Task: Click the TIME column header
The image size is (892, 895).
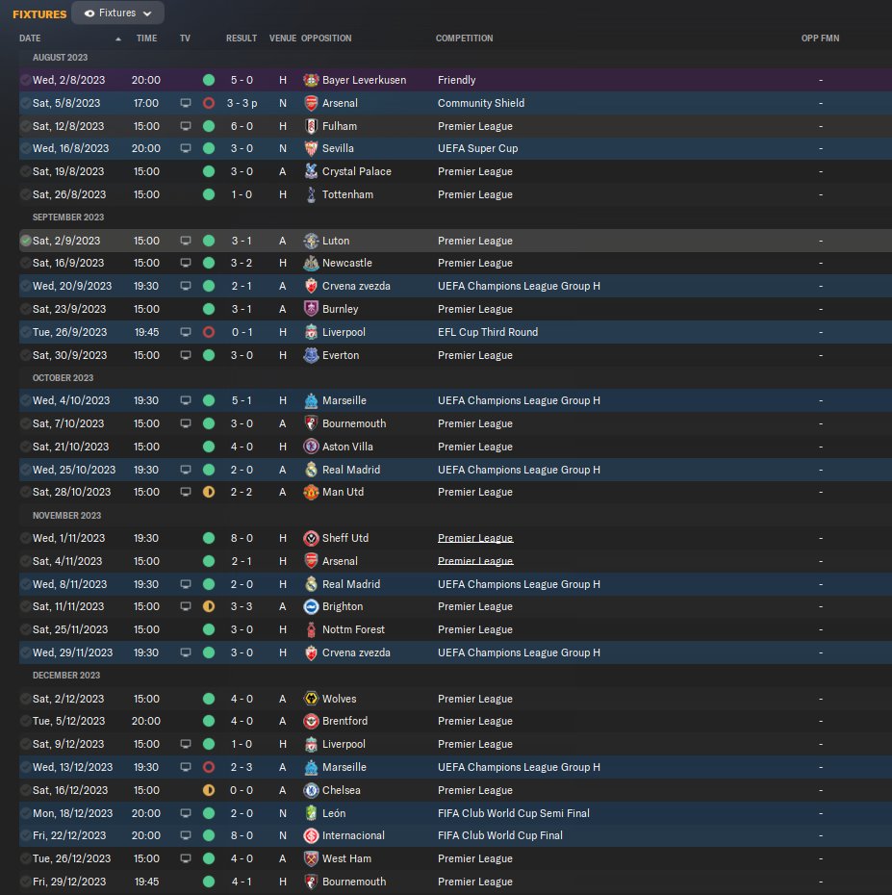Action: pyautogui.click(x=146, y=38)
